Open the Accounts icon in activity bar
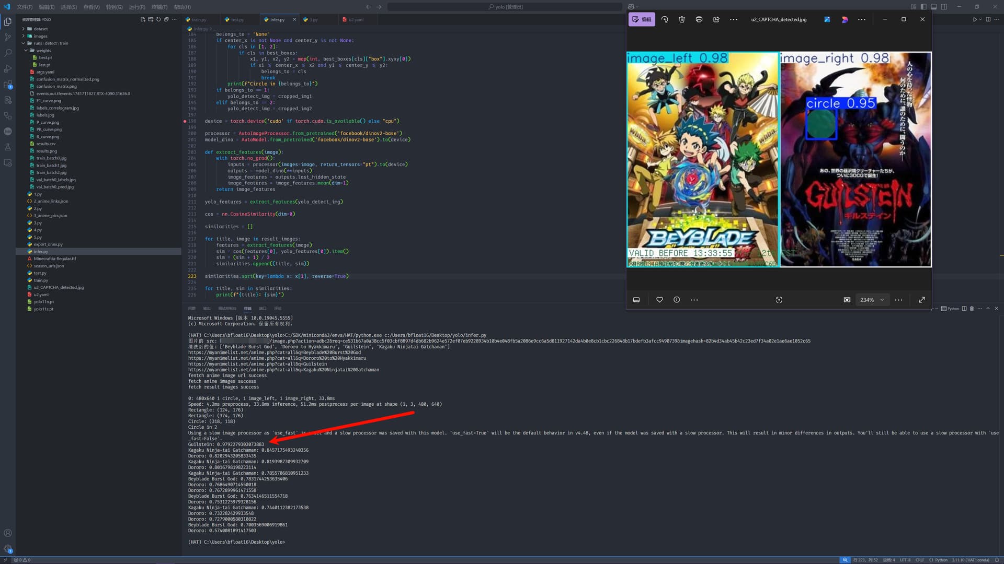The height and width of the screenshot is (564, 1004). [8, 533]
